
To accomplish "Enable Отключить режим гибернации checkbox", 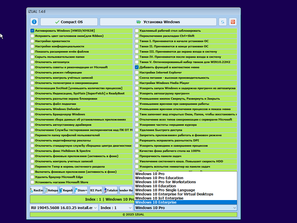I will pos(32,72).
